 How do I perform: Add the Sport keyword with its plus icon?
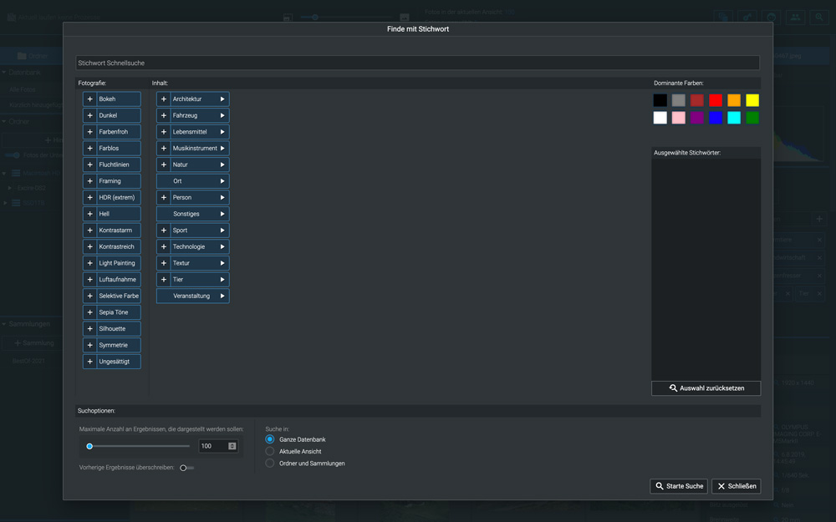click(x=164, y=231)
